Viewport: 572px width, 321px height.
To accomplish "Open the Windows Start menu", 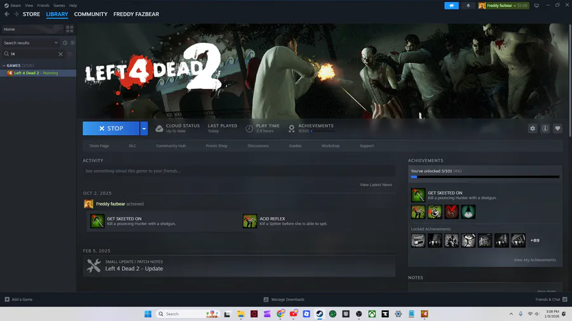I will (147, 314).
